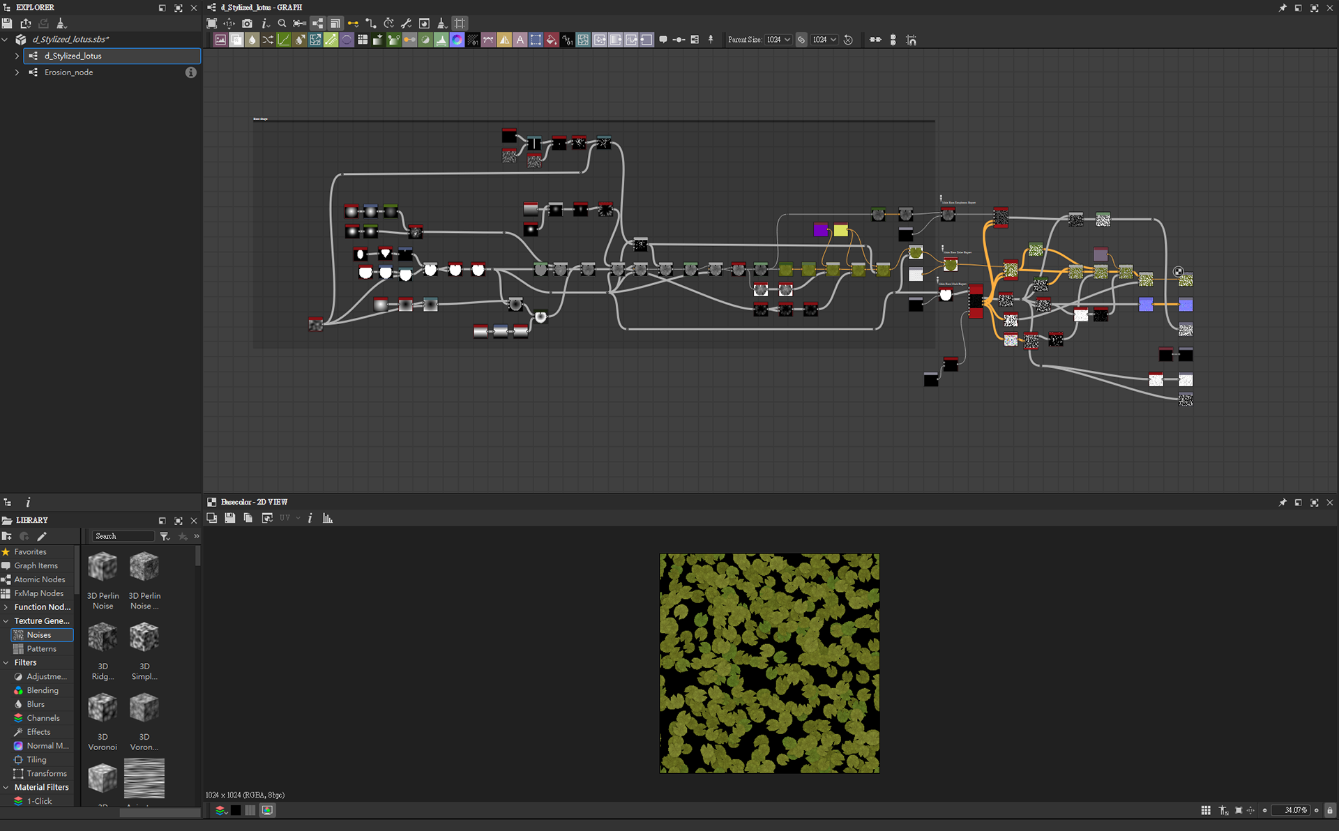This screenshot has height=831, width=1339.
Task: Click the yellow uniform color node
Action: 840,230
